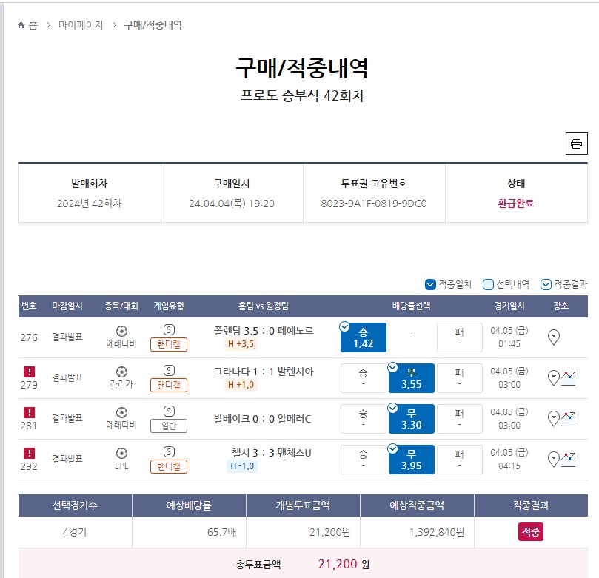This screenshot has width=599, height=578.
Task: Open trend chart icon for match 292
Action: click(x=568, y=460)
